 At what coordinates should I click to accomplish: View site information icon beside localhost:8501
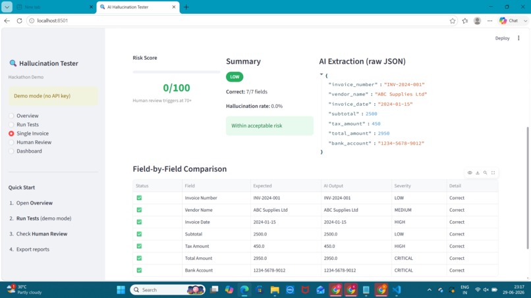coord(32,20)
